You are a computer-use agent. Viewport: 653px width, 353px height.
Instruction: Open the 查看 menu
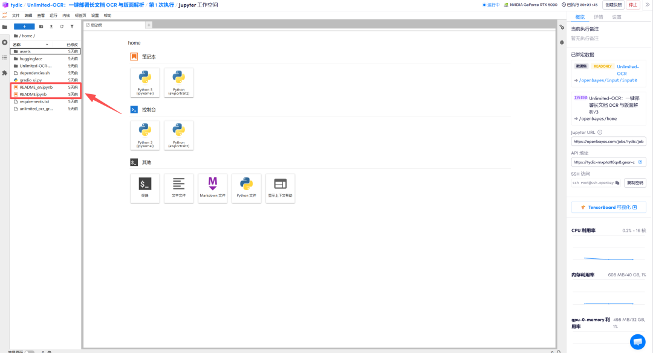(x=41, y=15)
